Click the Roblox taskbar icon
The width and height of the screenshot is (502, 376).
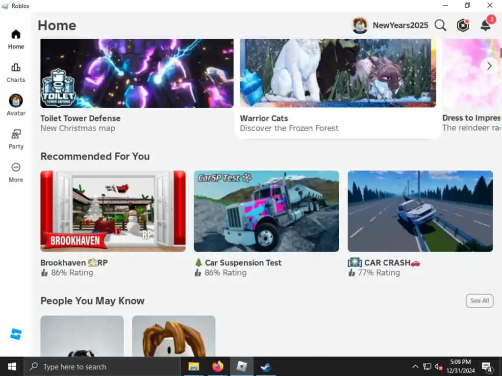click(x=242, y=366)
